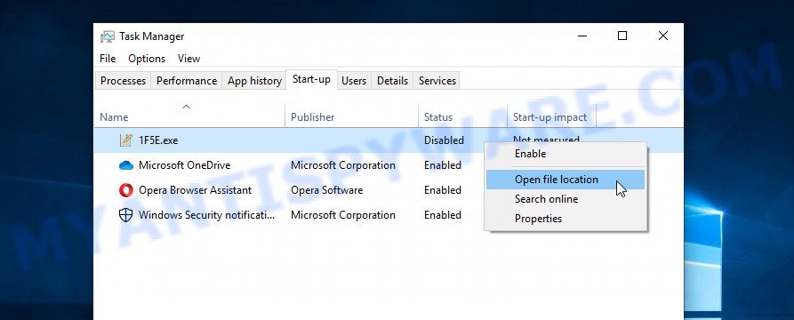Switch to the Performance tab
Screen dimensions: 794x320
click(187, 81)
